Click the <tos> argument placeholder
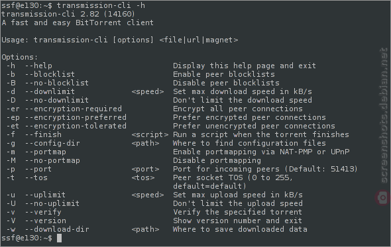The height and width of the screenshot is (247, 391). pyautogui.click(x=143, y=177)
